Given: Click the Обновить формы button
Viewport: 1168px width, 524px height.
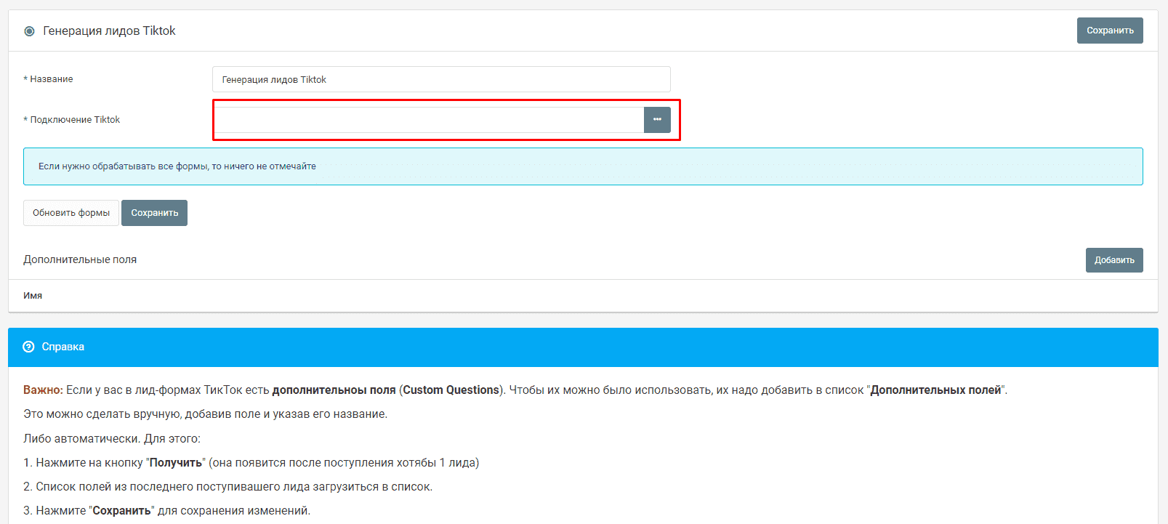Looking at the screenshot, I should 71,213.
